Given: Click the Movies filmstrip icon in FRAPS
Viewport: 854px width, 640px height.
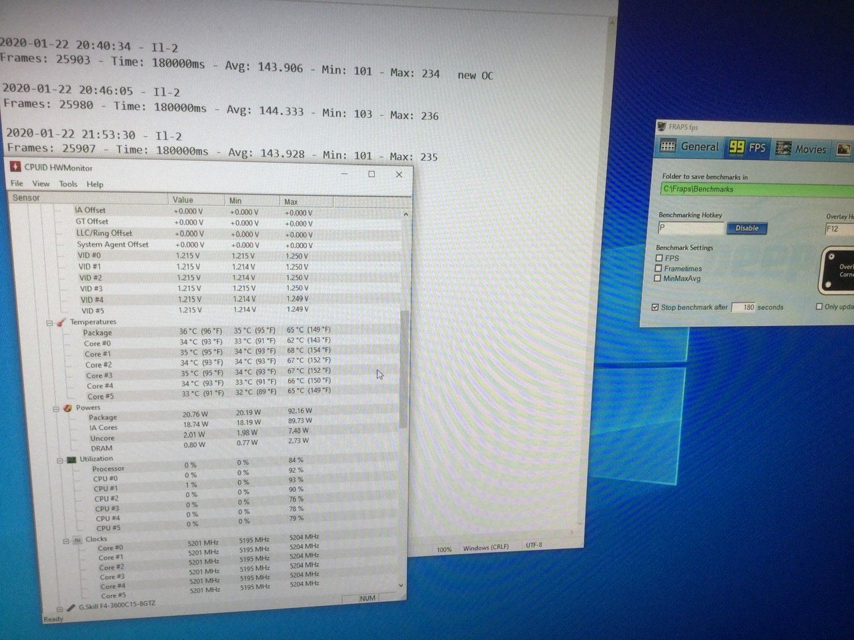Looking at the screenshot, I should 783,149.
